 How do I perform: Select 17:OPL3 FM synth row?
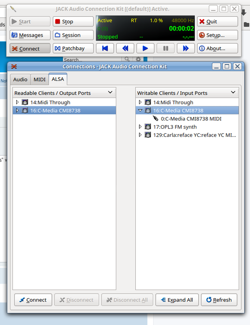tap(187, 127)
